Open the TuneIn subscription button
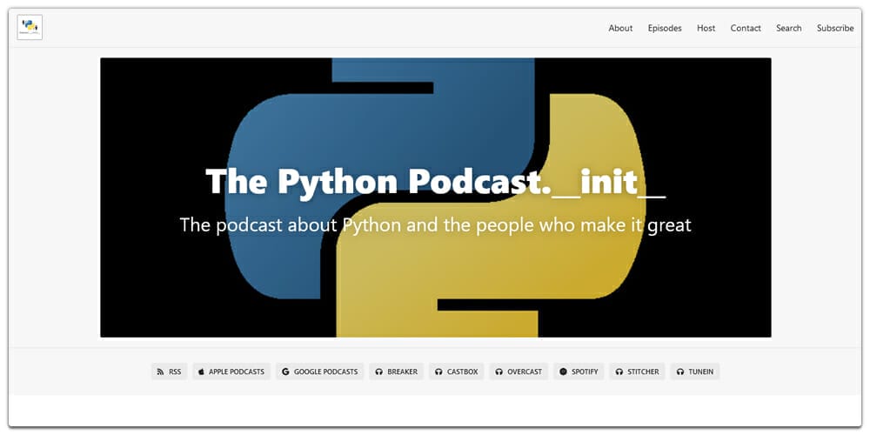The height and width of the screenshot is (435, 870). point(695,371)
